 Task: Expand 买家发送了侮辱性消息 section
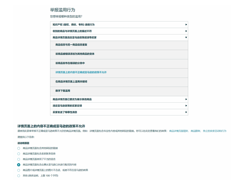click(x=119, y=112)
